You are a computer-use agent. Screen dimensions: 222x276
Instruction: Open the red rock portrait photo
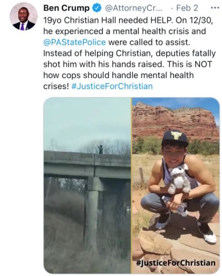pyautogui.click(x=176, y=185)
